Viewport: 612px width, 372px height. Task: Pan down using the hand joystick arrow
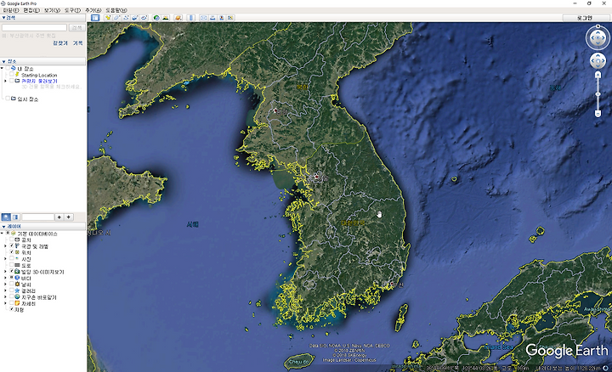click(x=598, y=66)
